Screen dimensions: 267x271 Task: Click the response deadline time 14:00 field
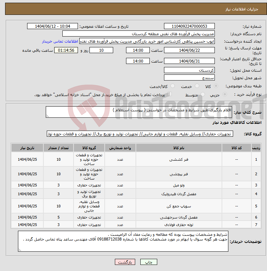coord(138,50)
